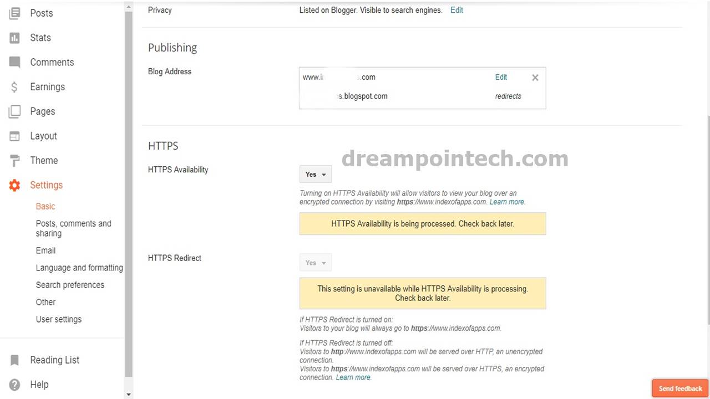This screenshot has width=710, height=399.
Task: Open Comments via its speech-bubble icon
Action: point(14,62)
